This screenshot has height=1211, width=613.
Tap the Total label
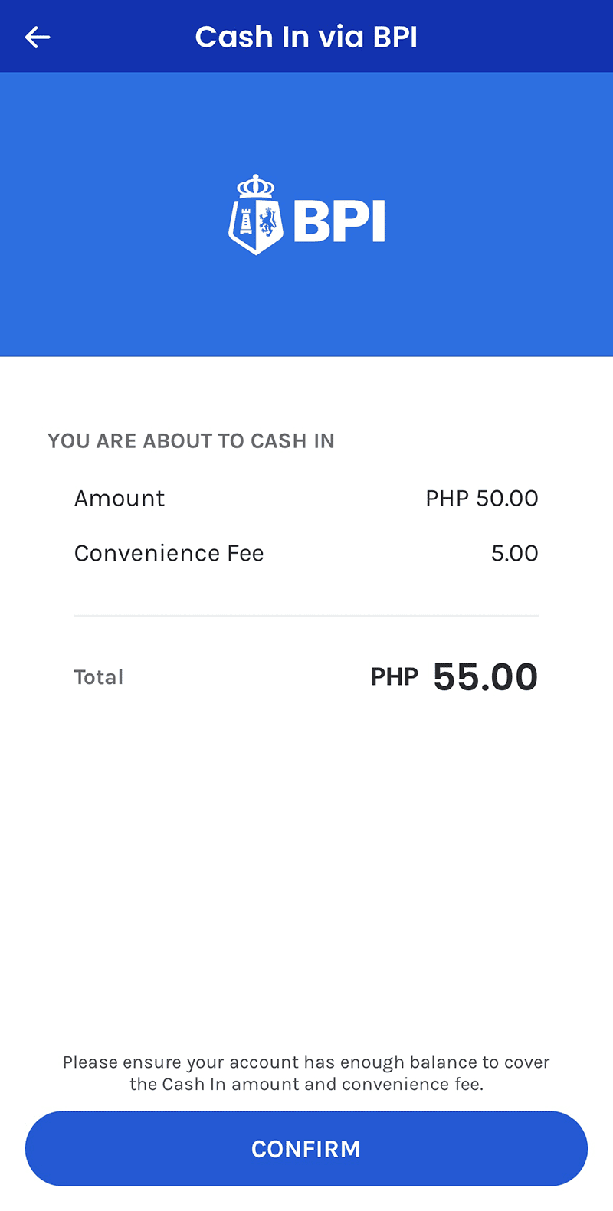point(98,677)
